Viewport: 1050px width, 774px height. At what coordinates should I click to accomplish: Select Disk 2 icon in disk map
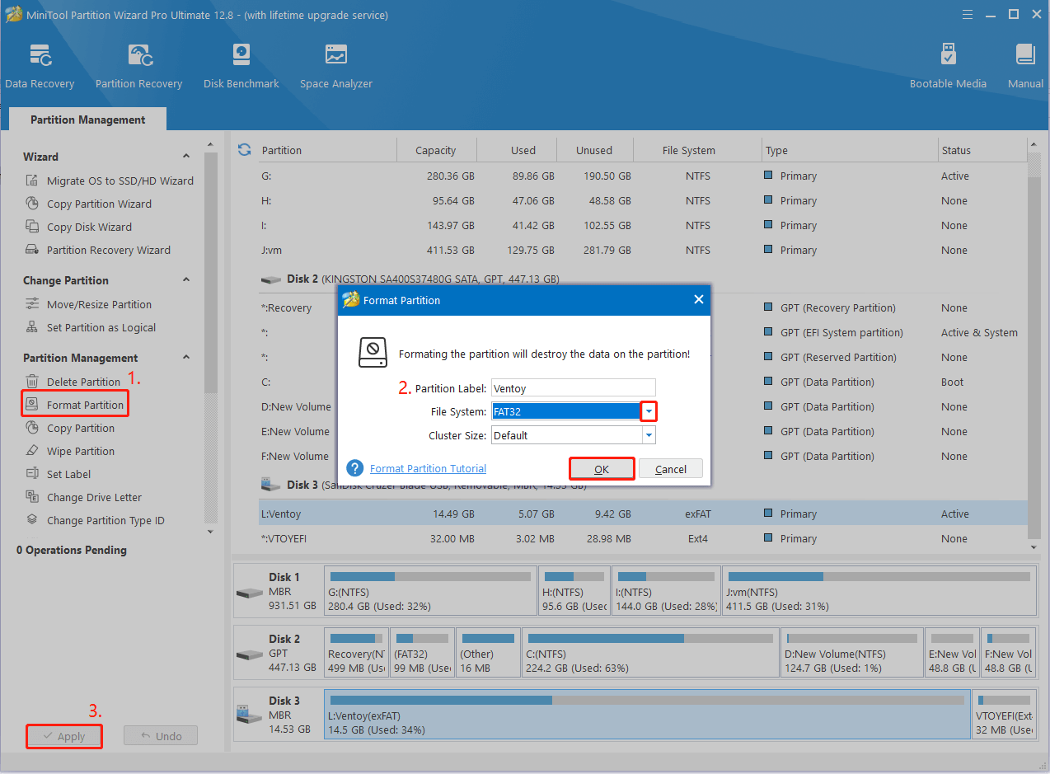(x=249, y=654)
